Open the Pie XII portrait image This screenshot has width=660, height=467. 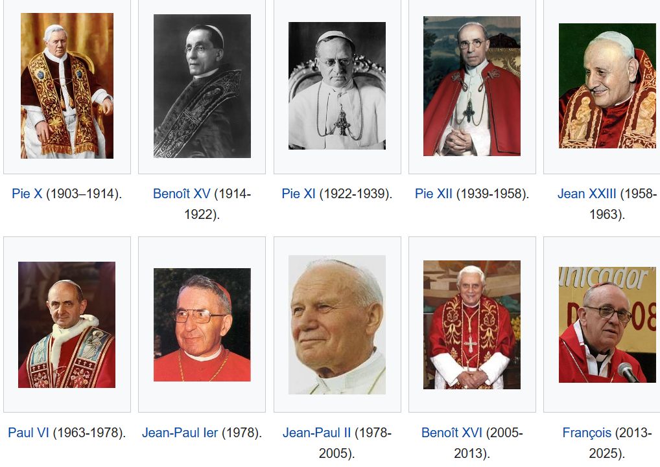coord(472,86)
